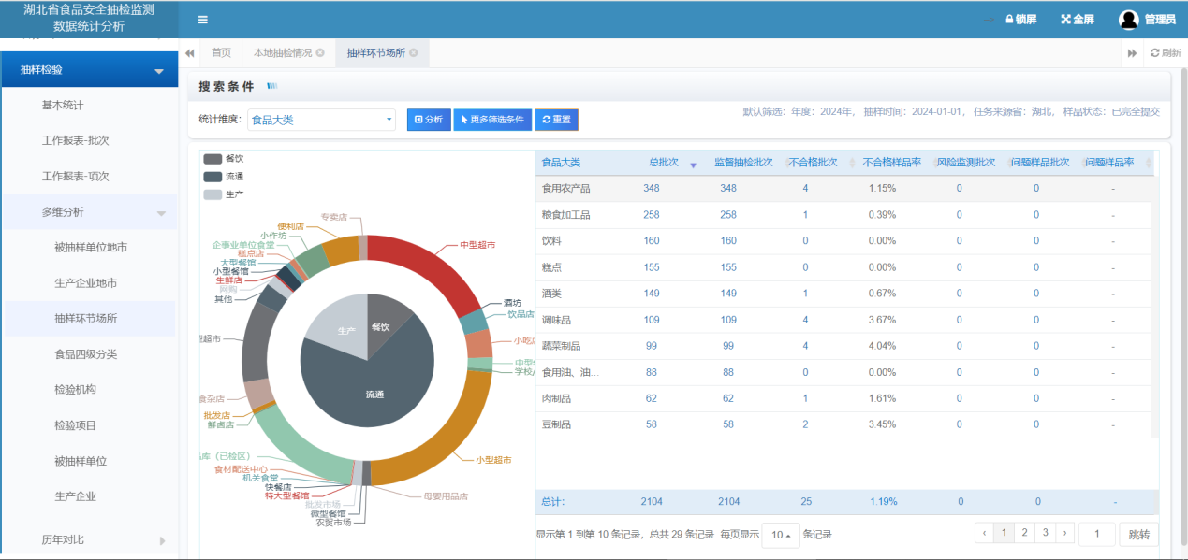Switch to the 本地抽检情况 tab
Screen dimensions: 1188x560
coord(283,53)
